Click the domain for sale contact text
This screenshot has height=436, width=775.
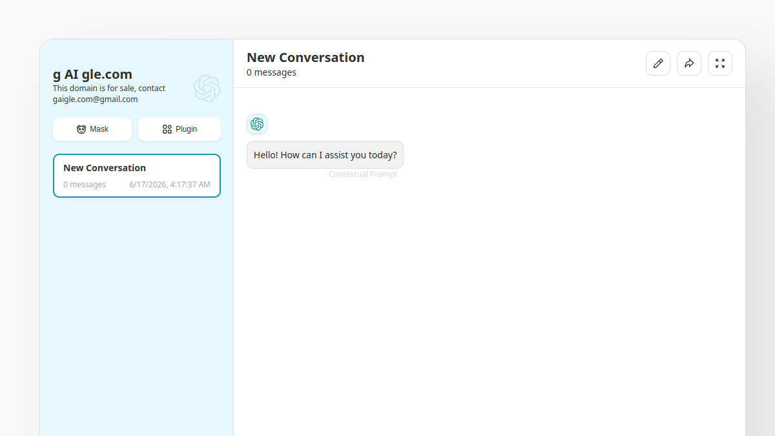coord(109,94)
